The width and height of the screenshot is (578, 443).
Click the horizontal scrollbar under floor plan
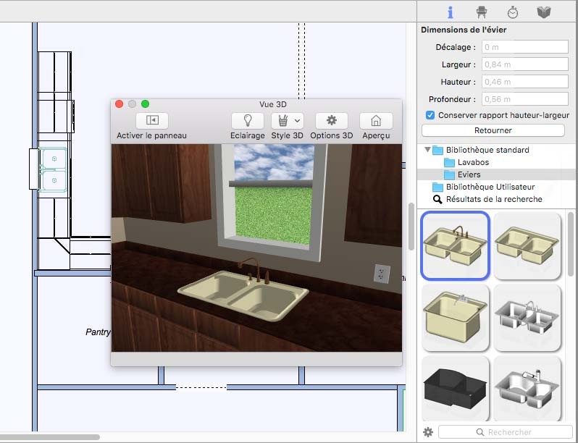(x=49, y=437)
